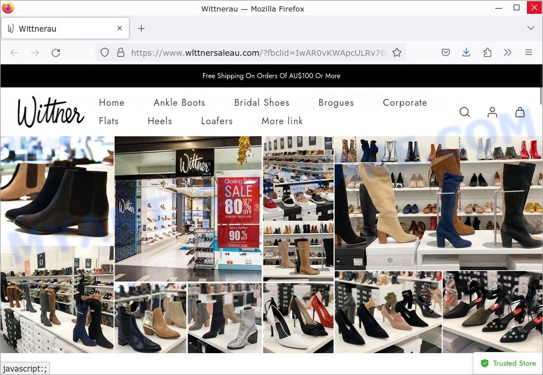Minimize the Firefox window
Screen dimensions: 543x375
499,7
